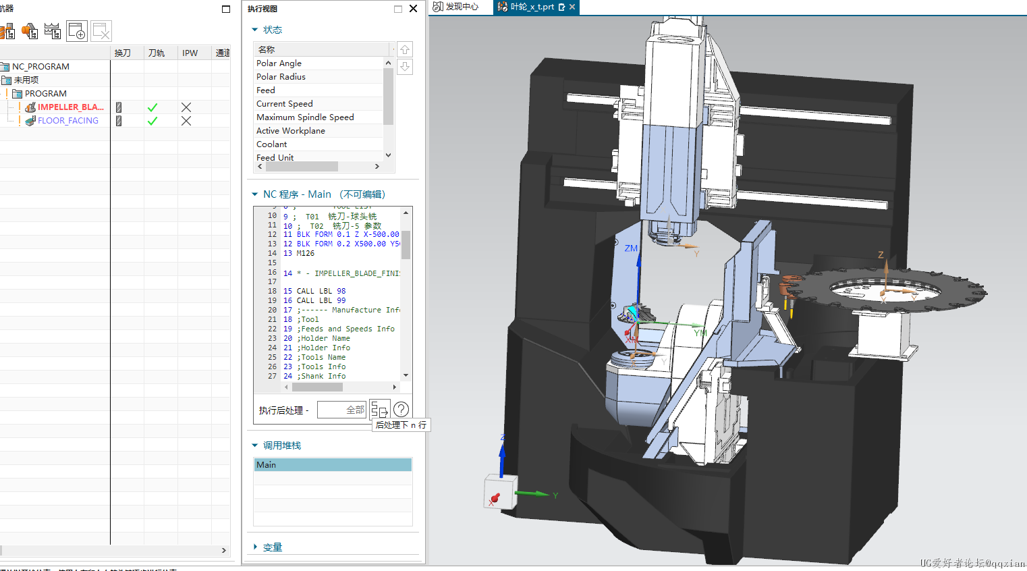The width and height of the screenshot is (1027, 571).
Task: Click the add-window toolbar icon
Action: pyautogui.click(x=77, y=31)
